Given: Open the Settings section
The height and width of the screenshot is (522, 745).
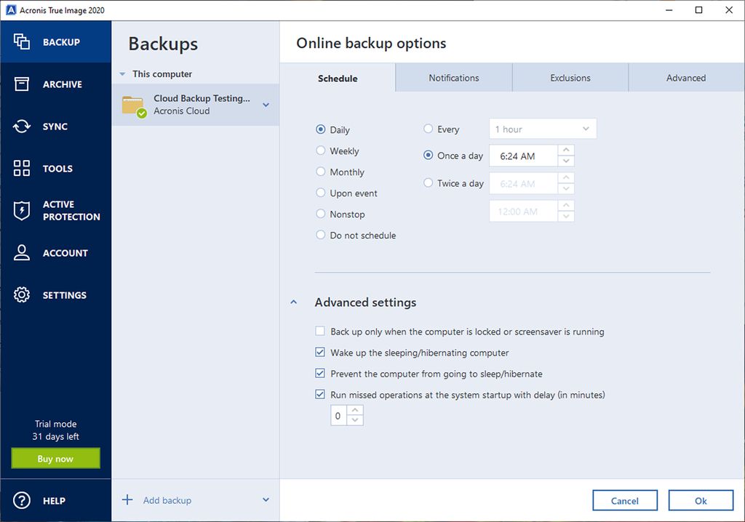Looking at the screenshot, I should coord(55,294).
